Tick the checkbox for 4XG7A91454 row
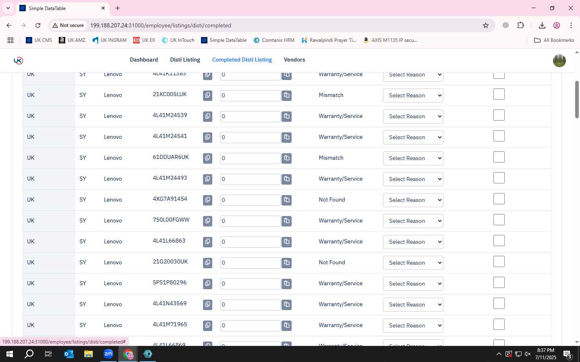This screenshot has width=580, height=362. [x=499, y=199]
